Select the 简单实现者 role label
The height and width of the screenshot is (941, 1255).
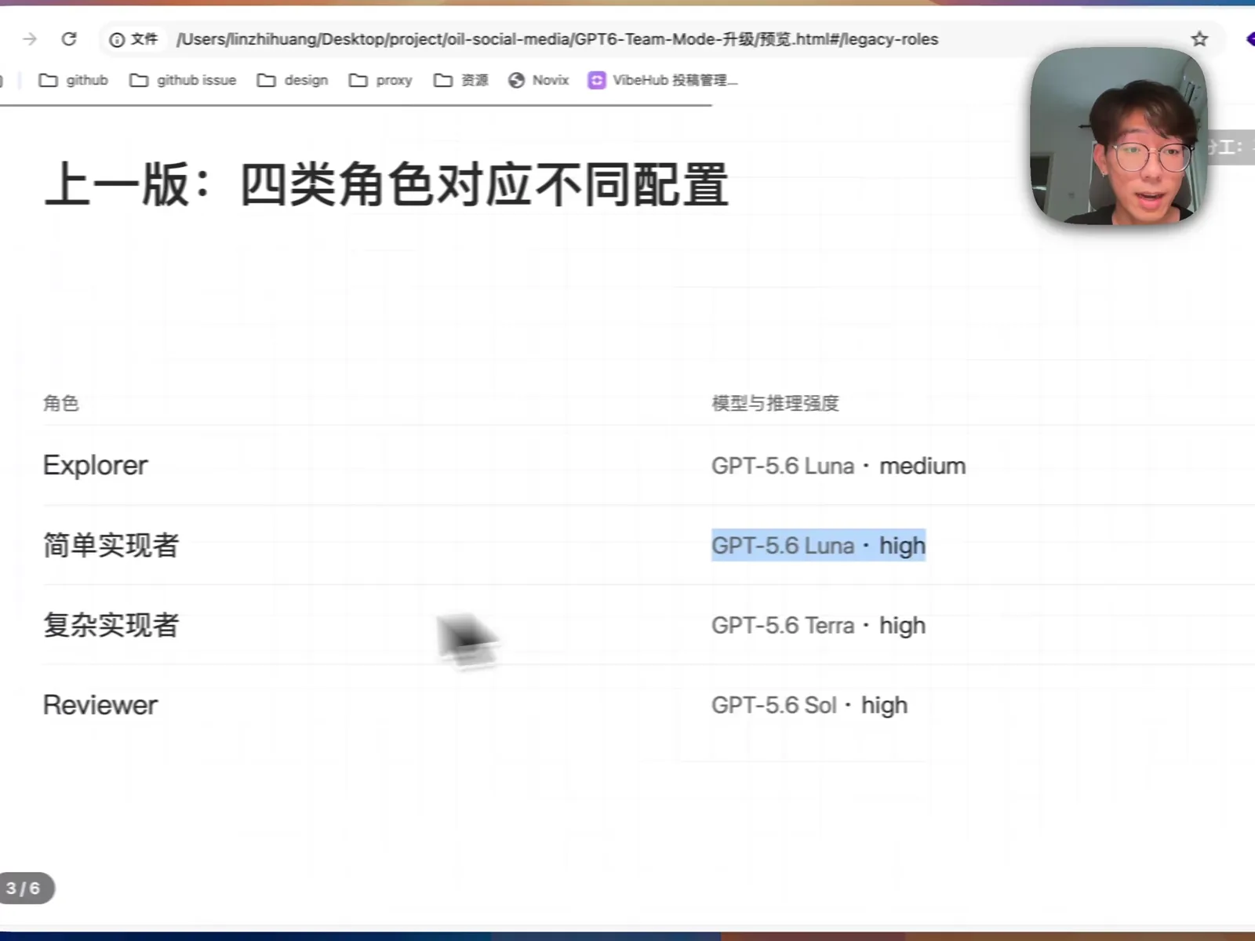pyautogui.click(x=111, y=545)
